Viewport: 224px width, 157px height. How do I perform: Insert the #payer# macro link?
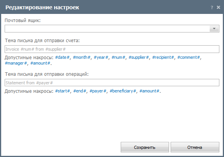click(98, 91)
